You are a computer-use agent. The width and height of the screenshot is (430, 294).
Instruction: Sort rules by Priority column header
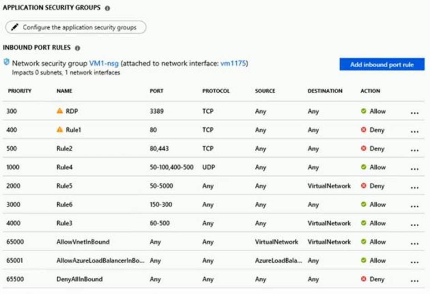click(x=19, y=91)
